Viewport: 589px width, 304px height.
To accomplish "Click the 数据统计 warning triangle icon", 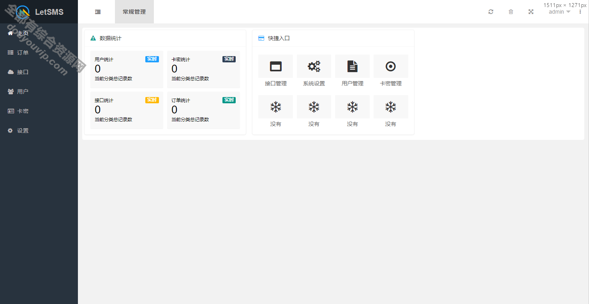I will coord(93,38).
